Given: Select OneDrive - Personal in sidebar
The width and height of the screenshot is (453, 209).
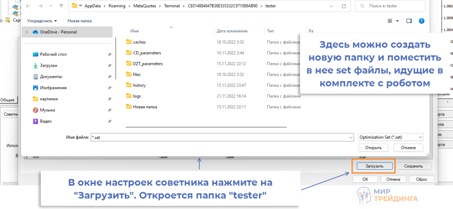Looking at the screenshot, I should [67, 32].
